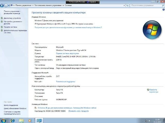
Task: Click the 'WORKGROUP' value
Action: (61, 100)
